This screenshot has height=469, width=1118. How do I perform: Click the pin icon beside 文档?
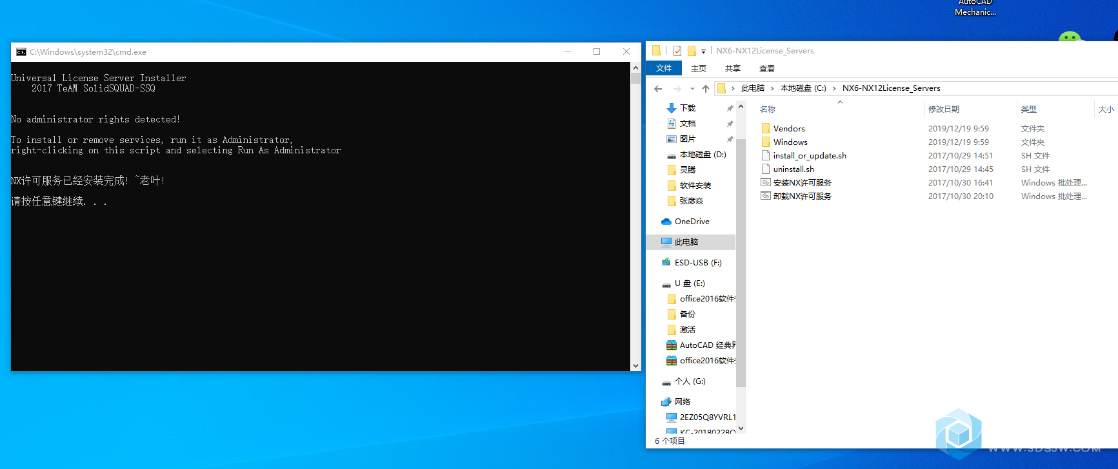730,124
